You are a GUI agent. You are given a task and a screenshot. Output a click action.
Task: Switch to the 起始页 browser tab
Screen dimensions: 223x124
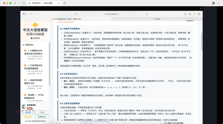click(x=158, y=19)
